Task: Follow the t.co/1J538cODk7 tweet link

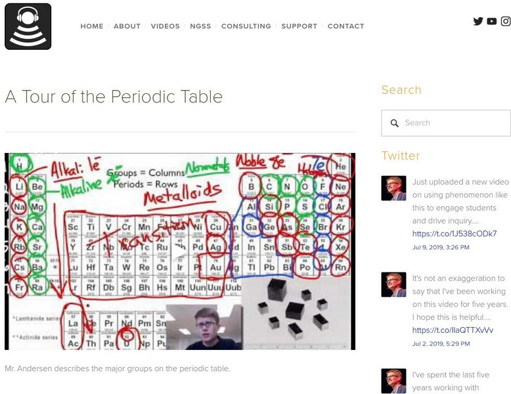Action: (454, 234)
